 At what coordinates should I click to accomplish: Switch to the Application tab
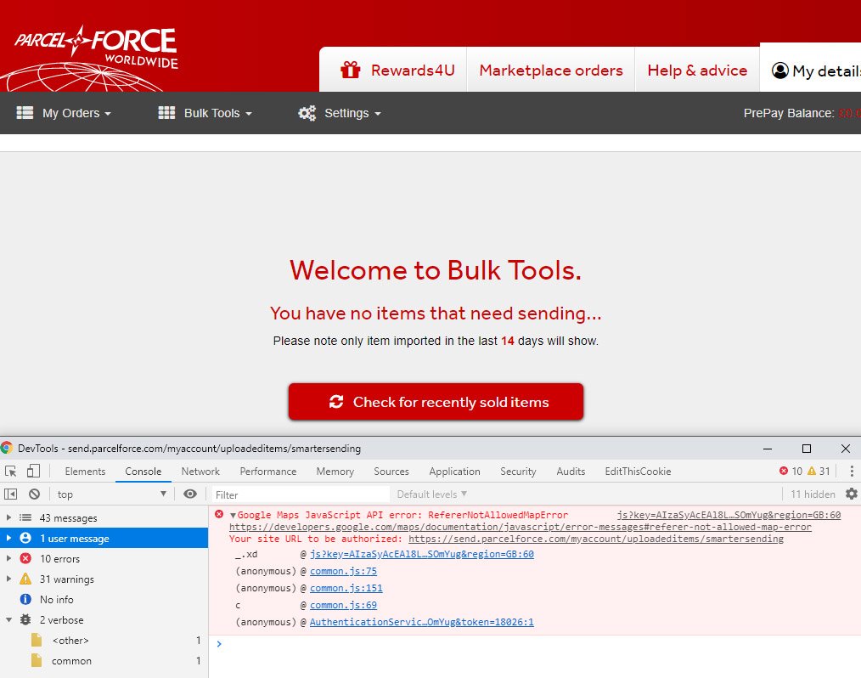click(x=454, y=472)
